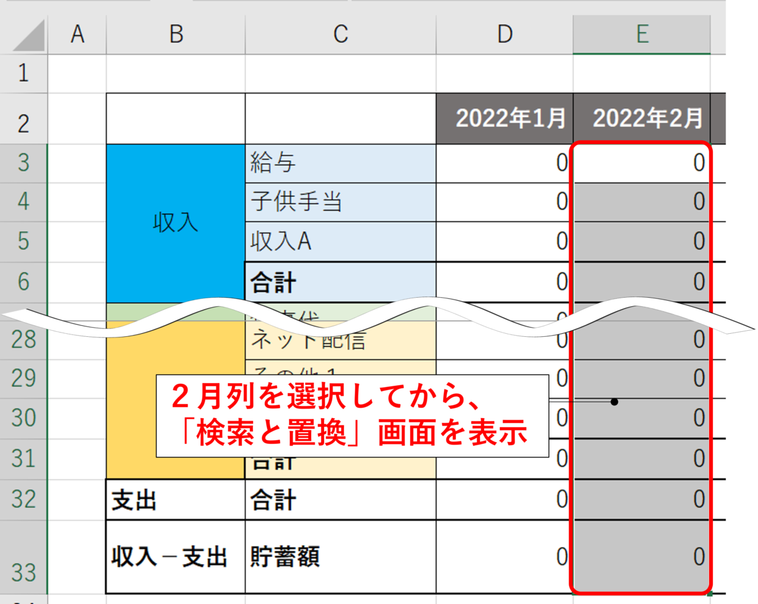The width and height of the screenshot is (758, 604).
Task: Click row 33 header
Action: [23, 557]
